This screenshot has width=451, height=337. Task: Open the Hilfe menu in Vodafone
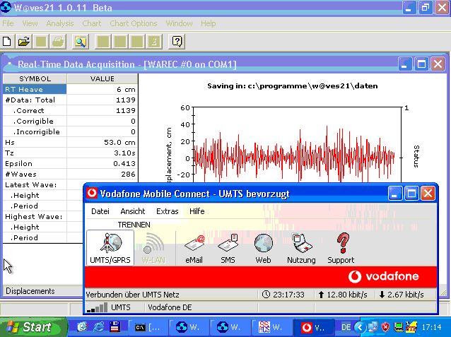click(x=197, y=211)
